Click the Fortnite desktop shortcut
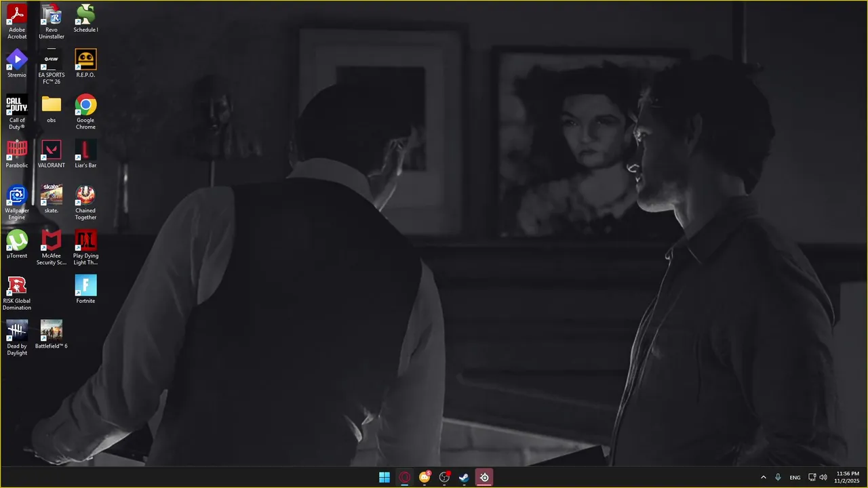Viewport: 868px width, 488px height. coord(85,289)
